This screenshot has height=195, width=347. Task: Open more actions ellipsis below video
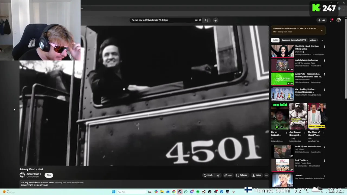[x=266, y=175]
